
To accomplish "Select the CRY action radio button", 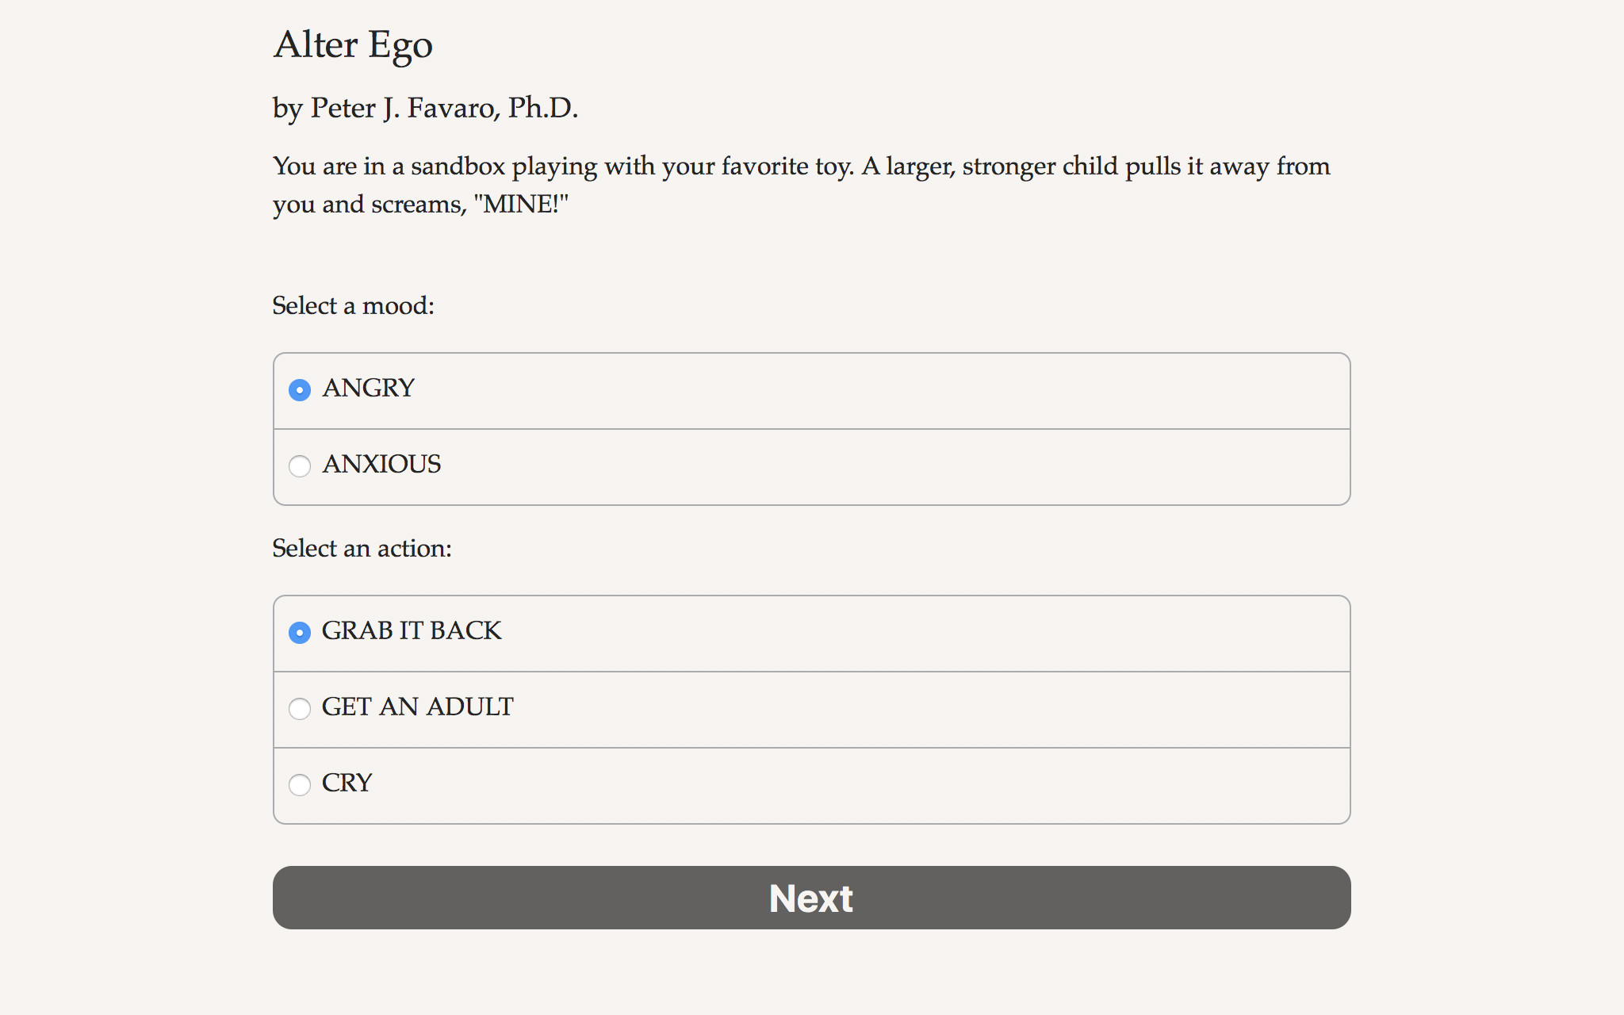I will pos(300,786).
